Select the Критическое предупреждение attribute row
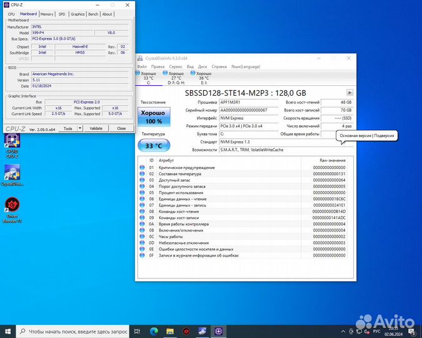 [242, 167]
